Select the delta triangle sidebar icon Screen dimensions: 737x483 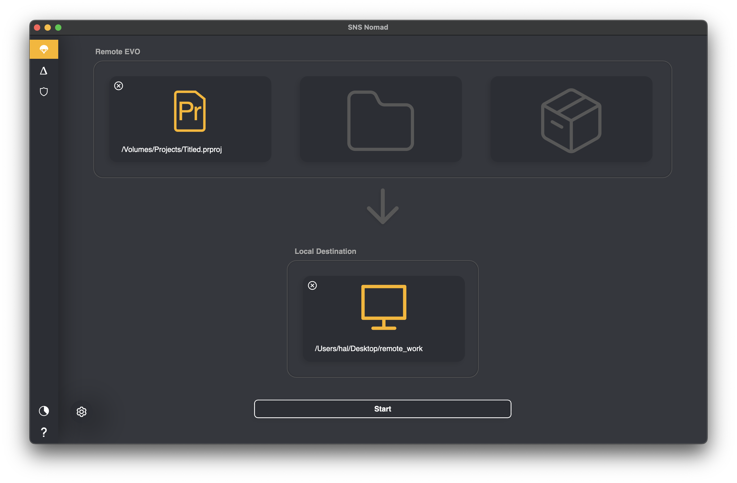pyautogui.click(x=44, y=71)
